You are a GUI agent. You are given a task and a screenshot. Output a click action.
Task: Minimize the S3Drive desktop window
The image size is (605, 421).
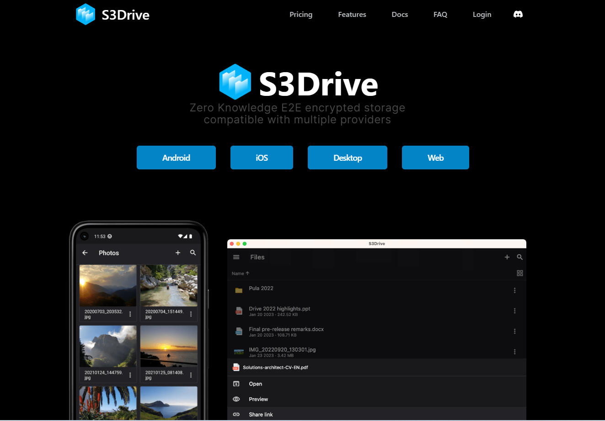pos(238,244)
